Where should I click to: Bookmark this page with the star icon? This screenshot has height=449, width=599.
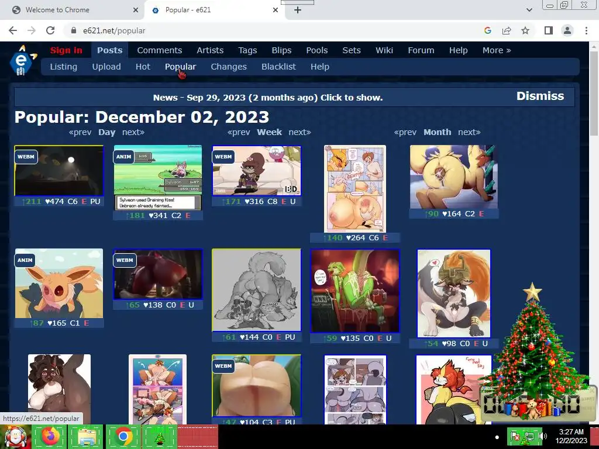pos(525,30)
